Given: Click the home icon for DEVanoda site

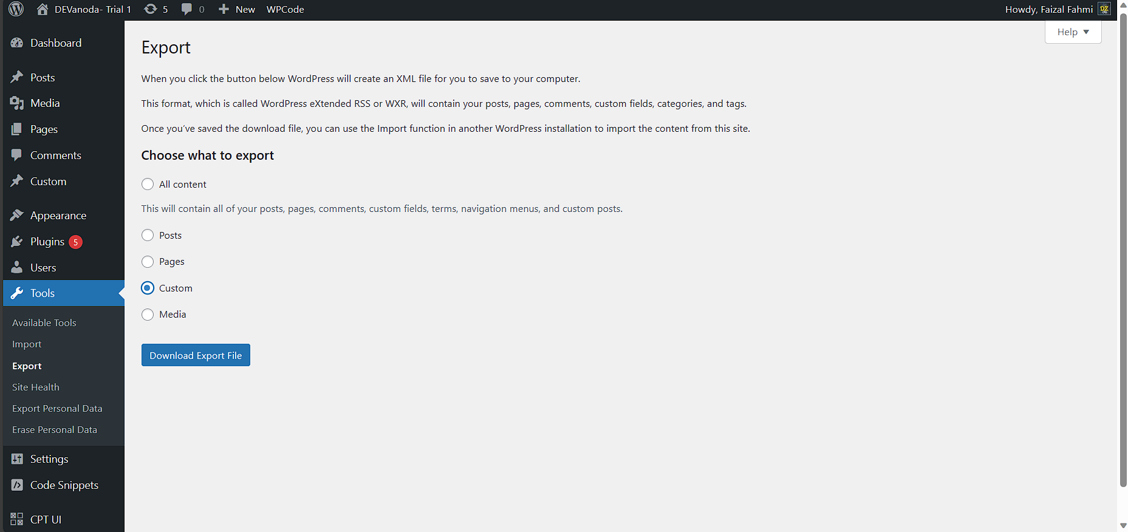Looking at the screenshot, I should click(43, 9).
